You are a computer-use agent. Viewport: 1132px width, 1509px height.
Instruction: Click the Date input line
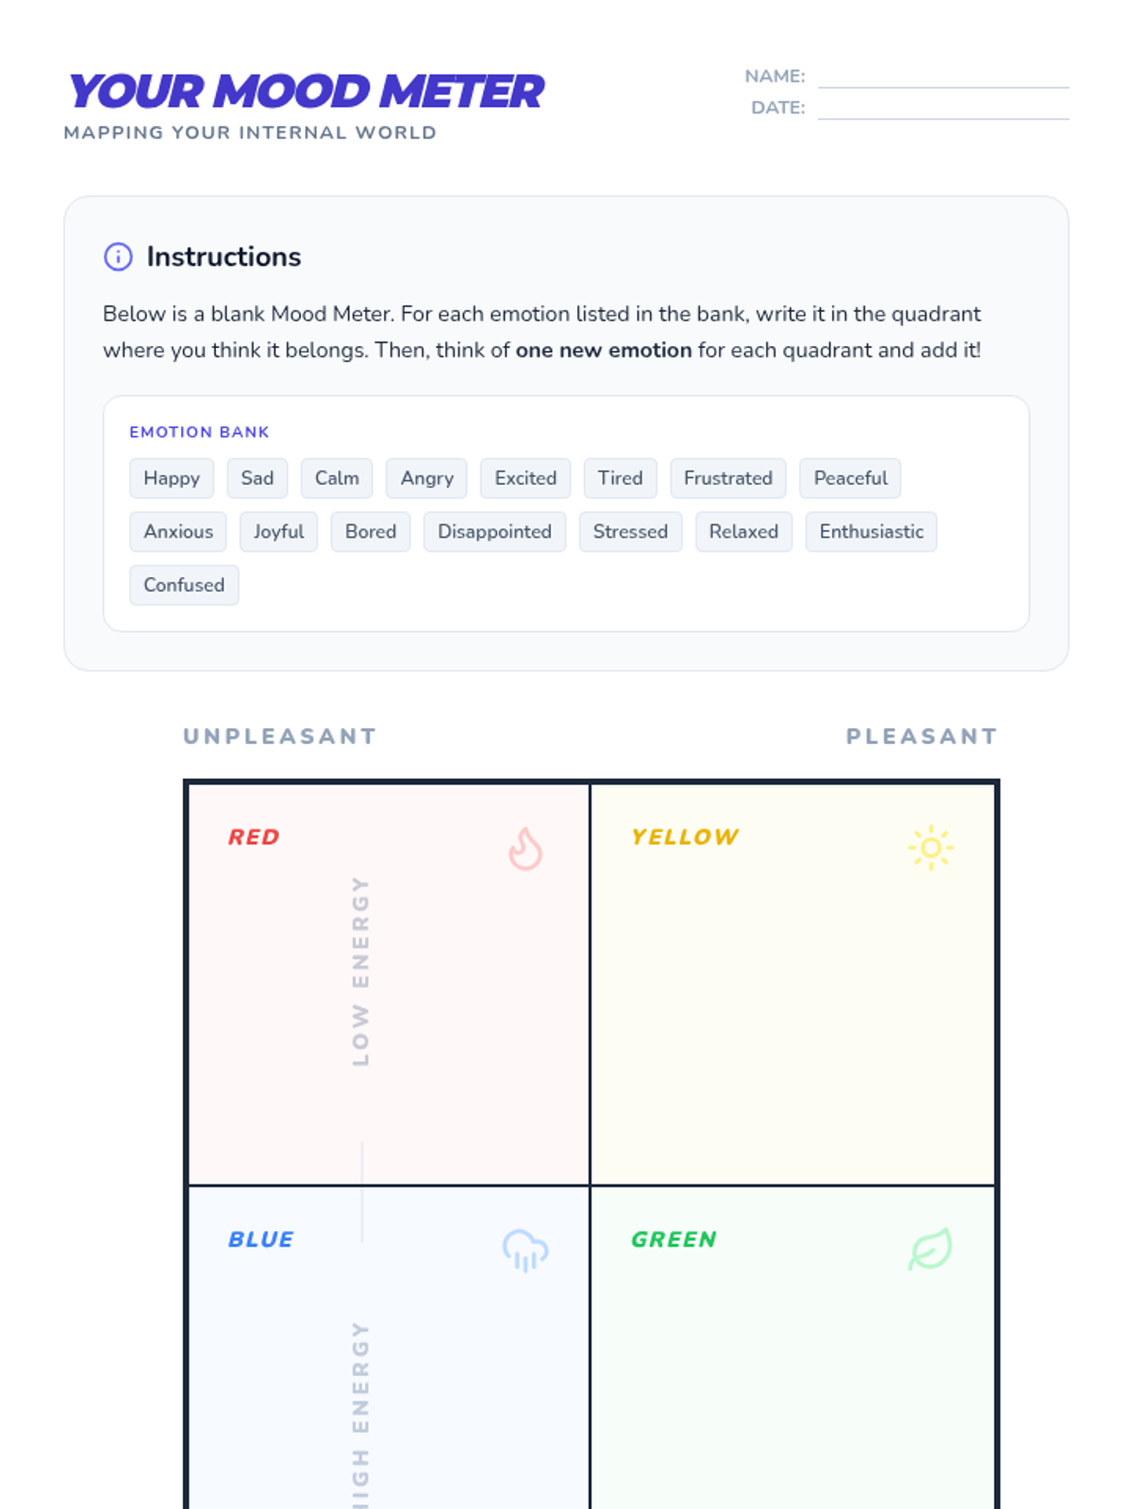coord(942,108)
